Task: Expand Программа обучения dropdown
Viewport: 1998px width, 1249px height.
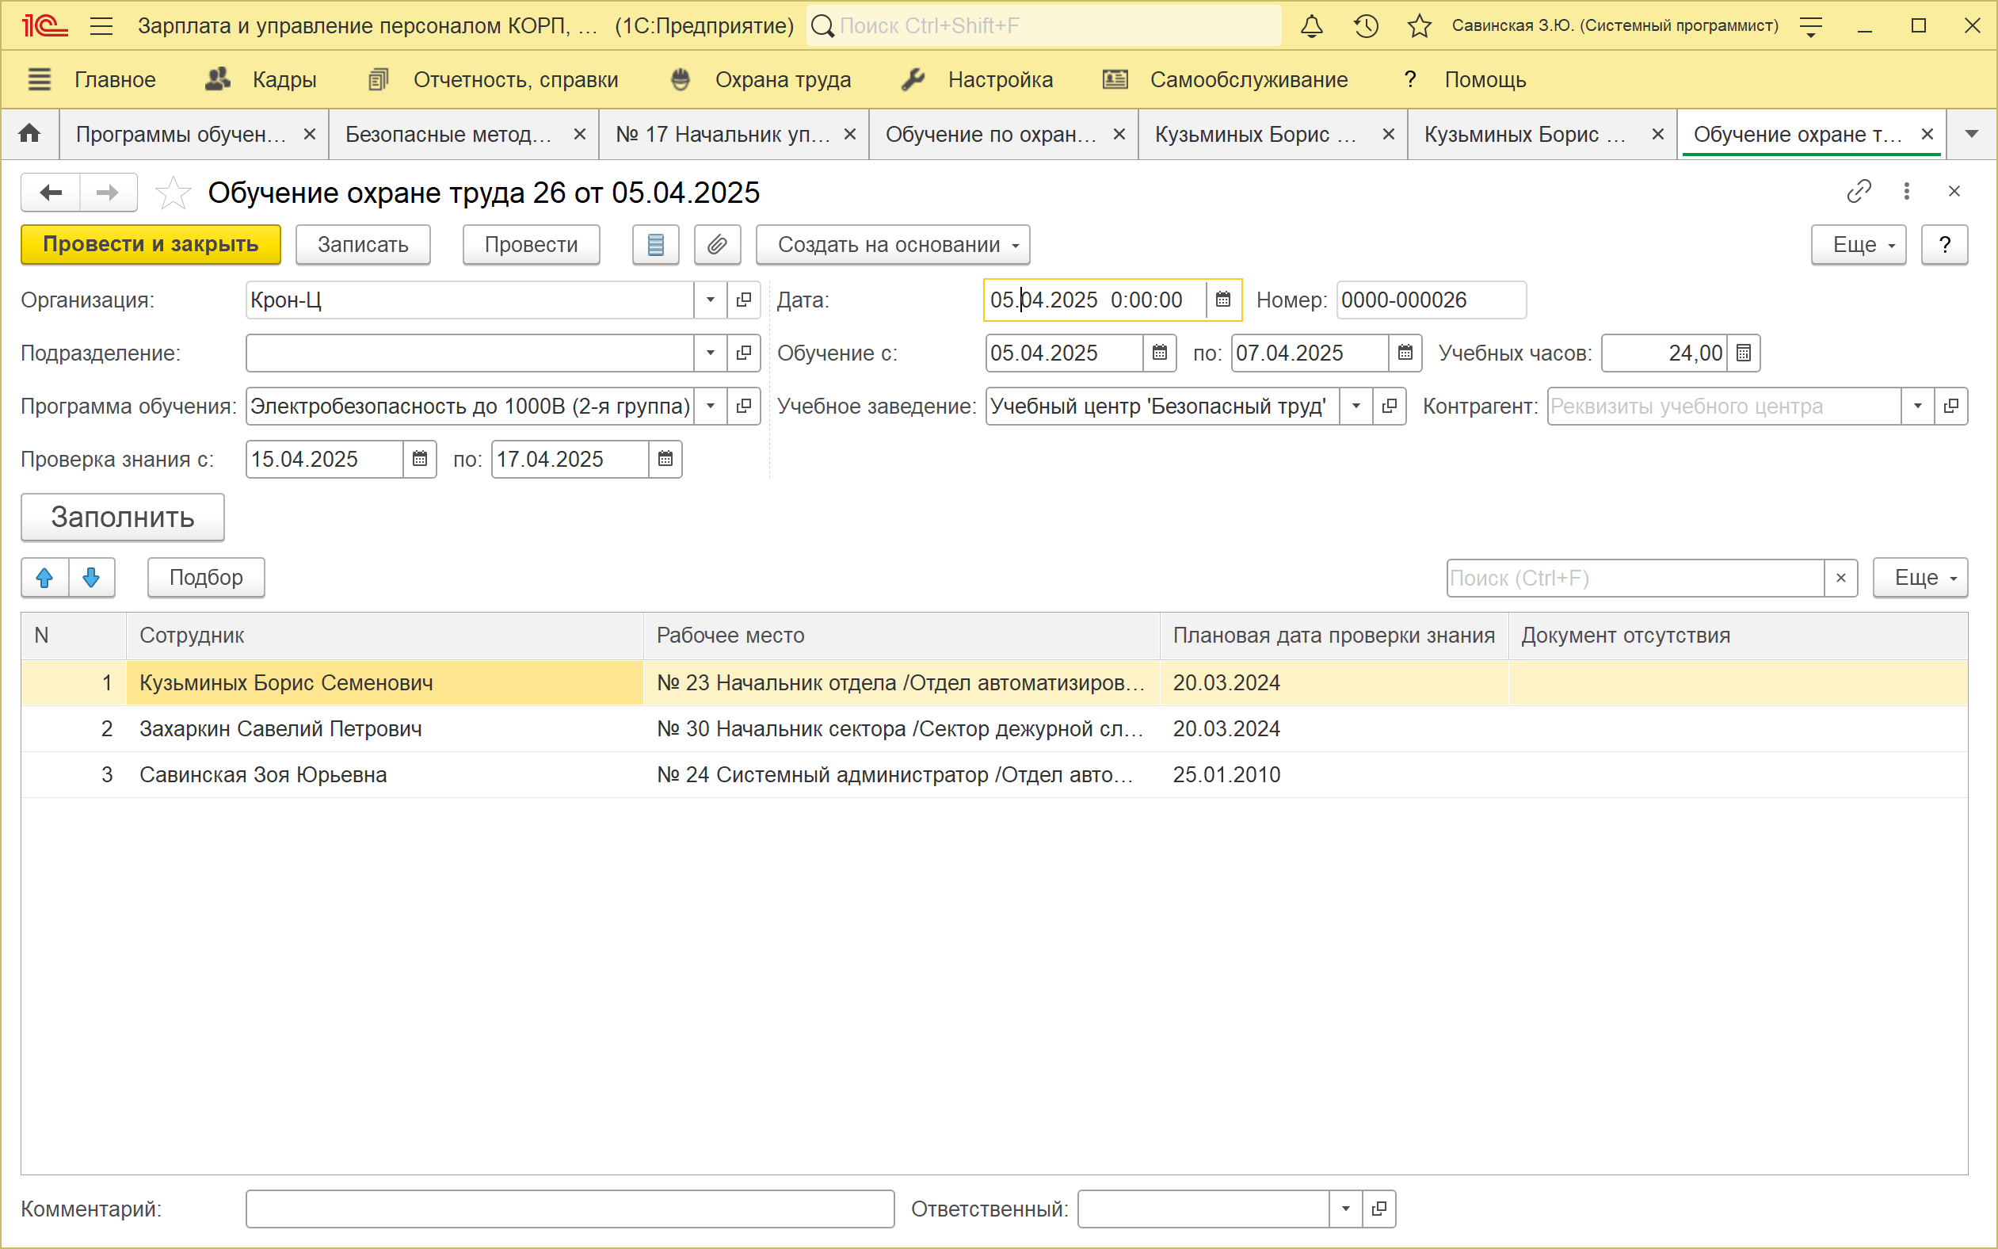Action: [x=710, y=407]
